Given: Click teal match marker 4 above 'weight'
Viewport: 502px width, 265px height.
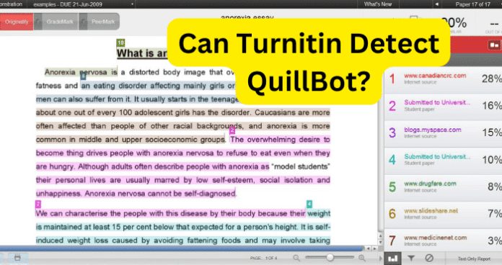Looking at the screenshot, I should (x=309, y=204).
